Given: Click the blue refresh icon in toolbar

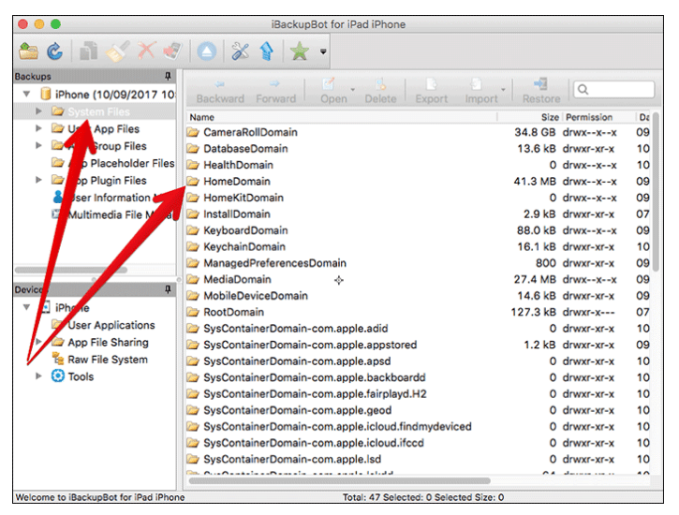Looking at the screenshot, I should tap(55, 52).
